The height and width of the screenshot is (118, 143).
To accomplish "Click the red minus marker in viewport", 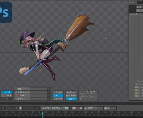I will [x=106, y=39].
